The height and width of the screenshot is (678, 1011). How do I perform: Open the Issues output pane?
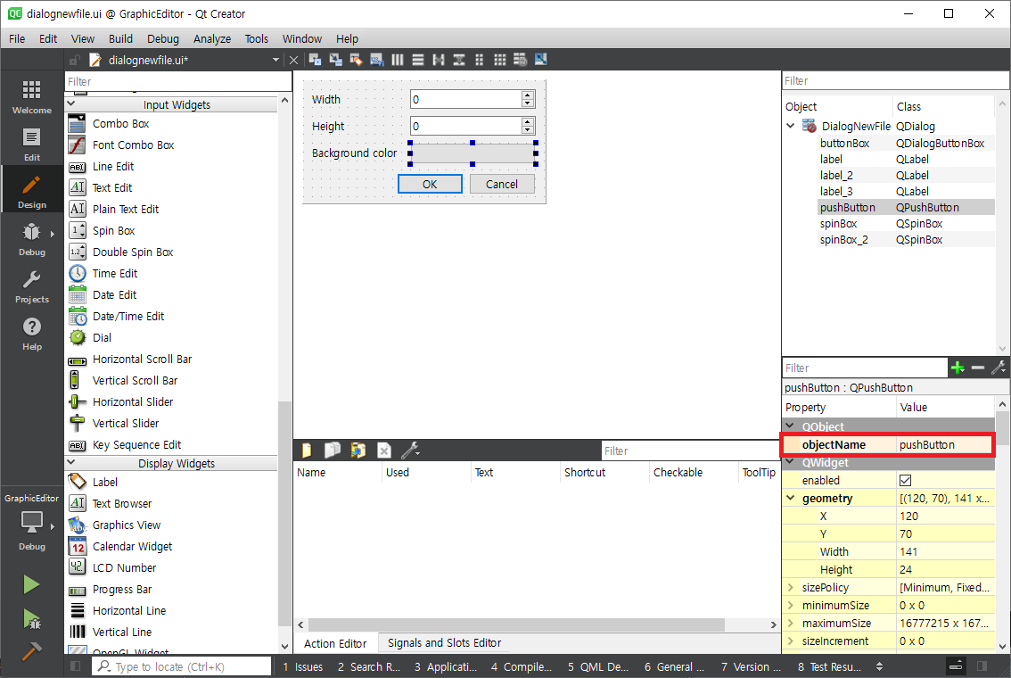pos(303,666)
